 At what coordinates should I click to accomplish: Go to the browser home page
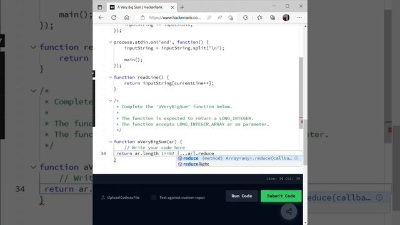[127, 17]
